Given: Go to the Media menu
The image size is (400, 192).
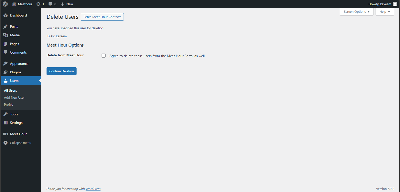Looking at the screenshot, I should point(15,35).
